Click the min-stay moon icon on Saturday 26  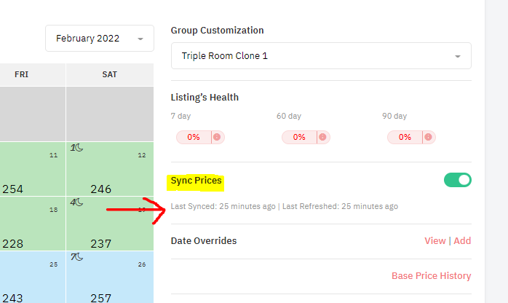(77, 257)
